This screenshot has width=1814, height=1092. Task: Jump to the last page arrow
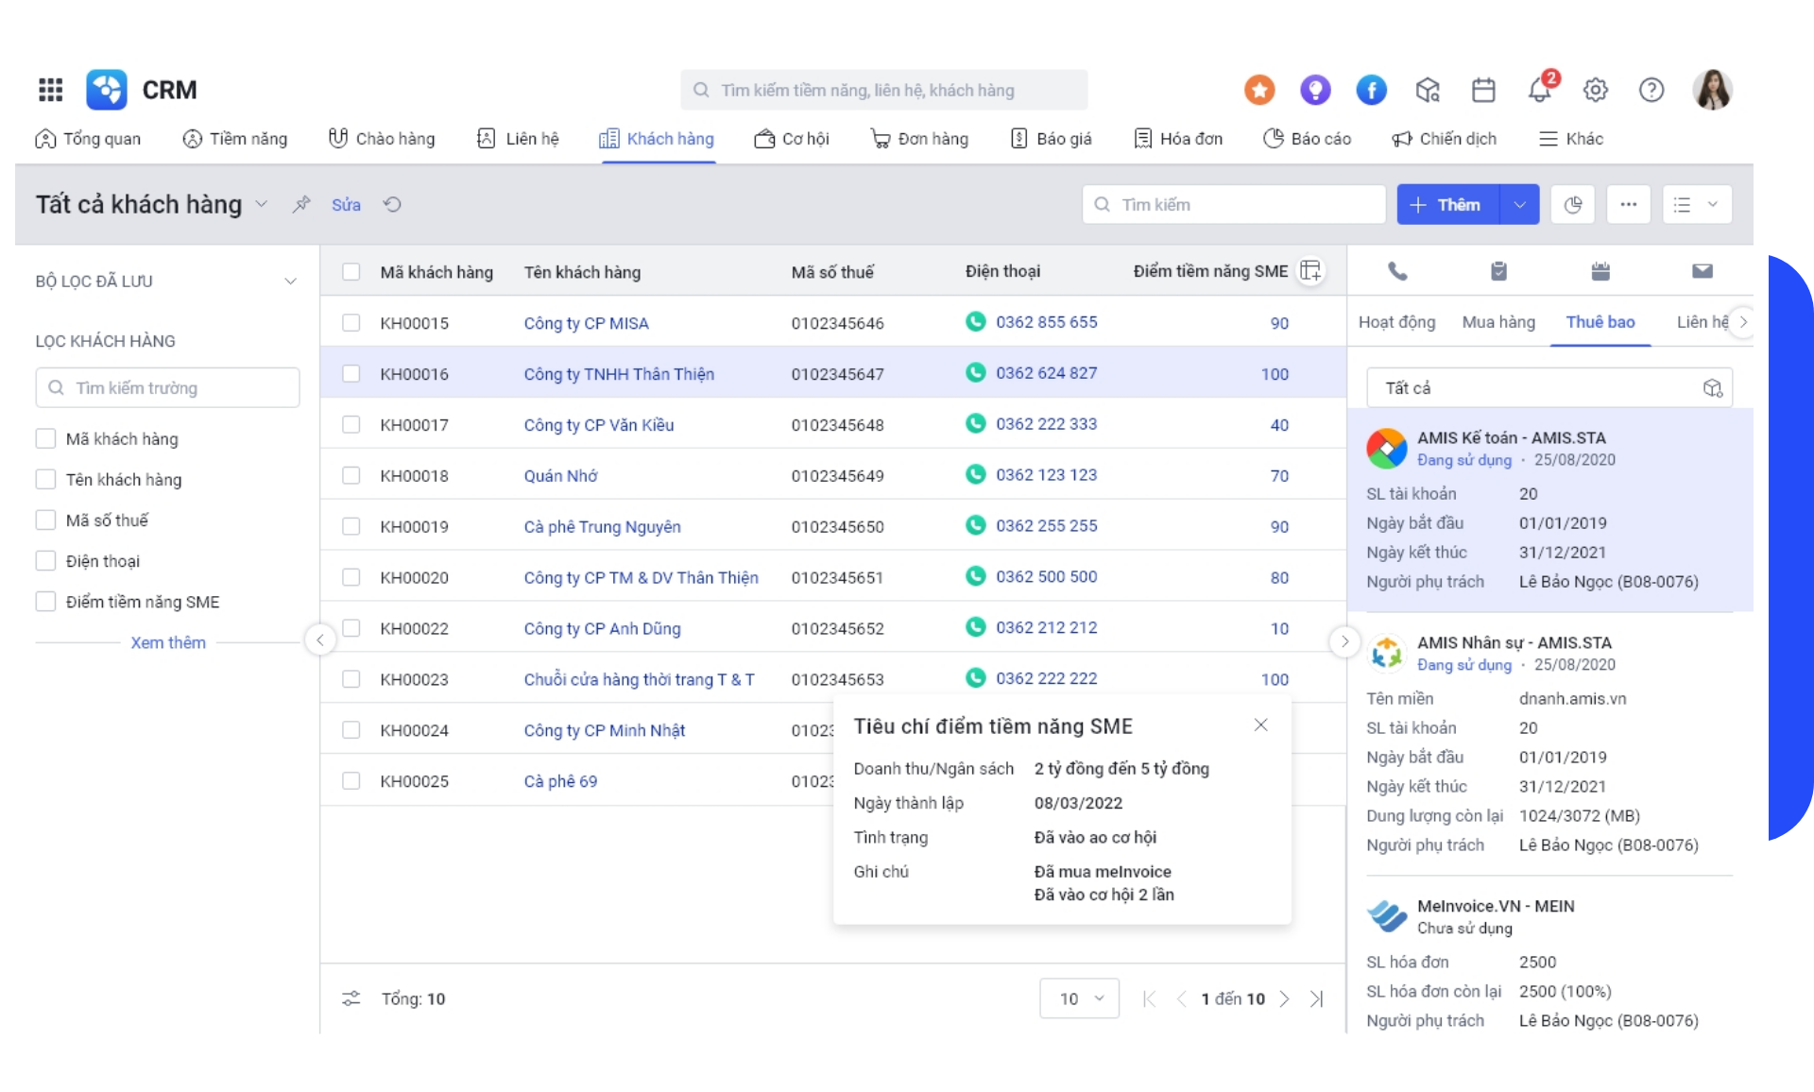(1317, 998)
